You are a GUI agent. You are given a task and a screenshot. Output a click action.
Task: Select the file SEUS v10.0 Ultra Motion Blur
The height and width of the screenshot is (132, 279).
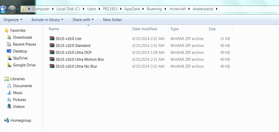(x=80, y=59)
